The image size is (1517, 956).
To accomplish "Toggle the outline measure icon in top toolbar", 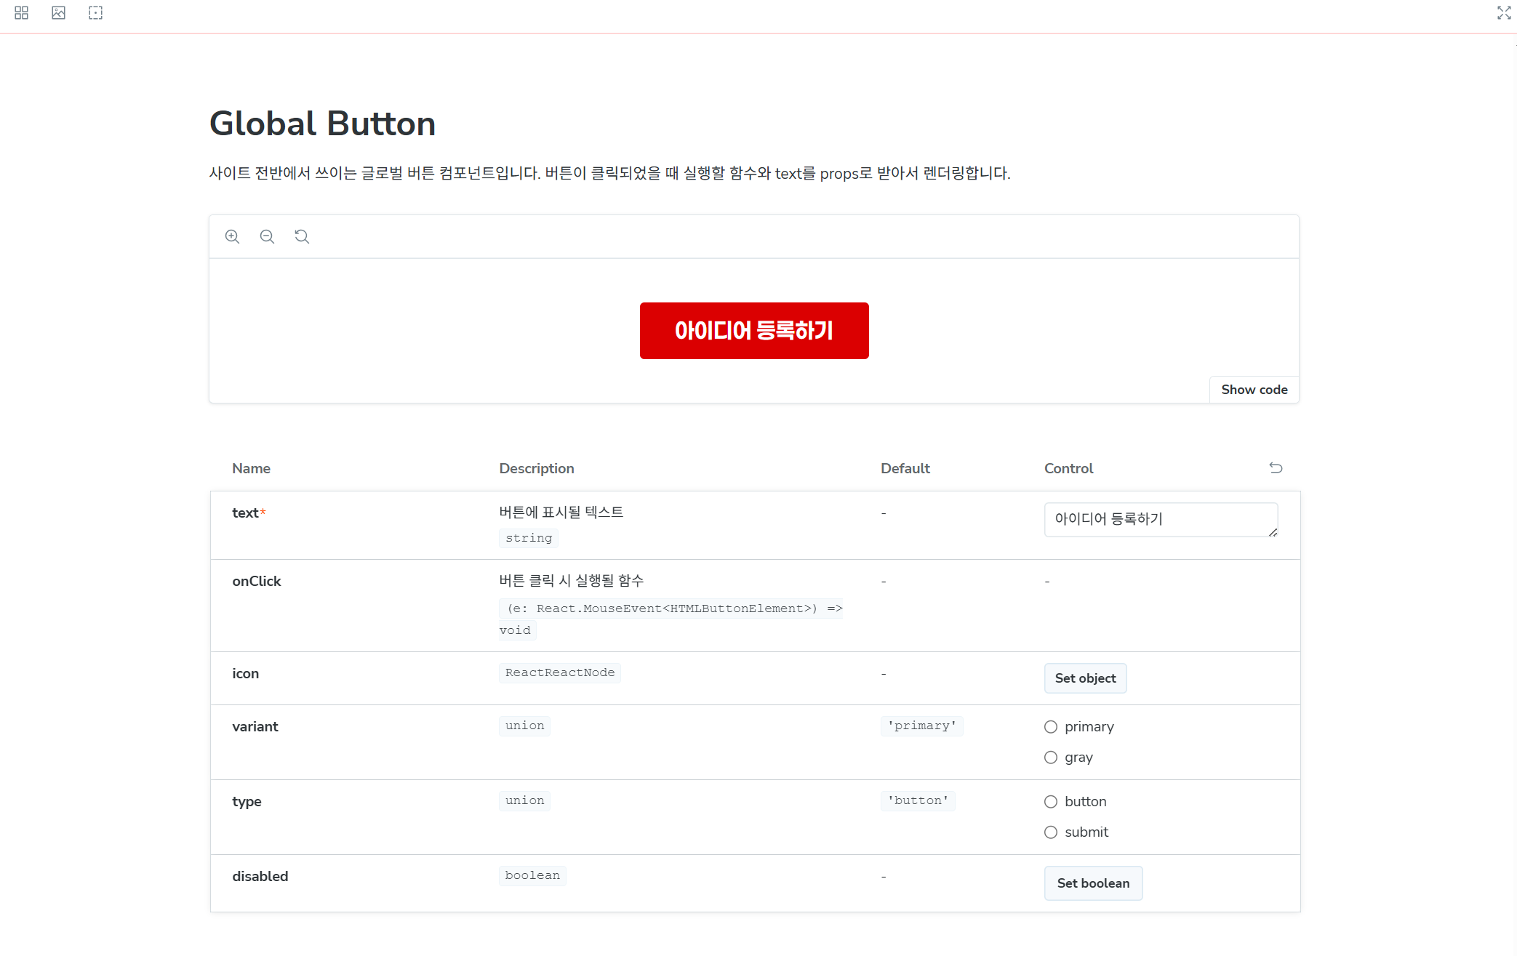I will (95, 13).
